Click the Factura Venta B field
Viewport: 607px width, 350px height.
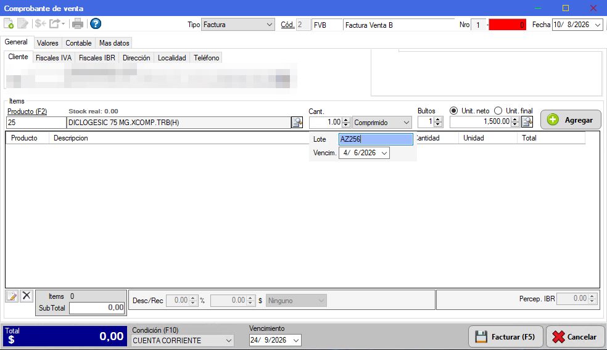tap(398, 25)
